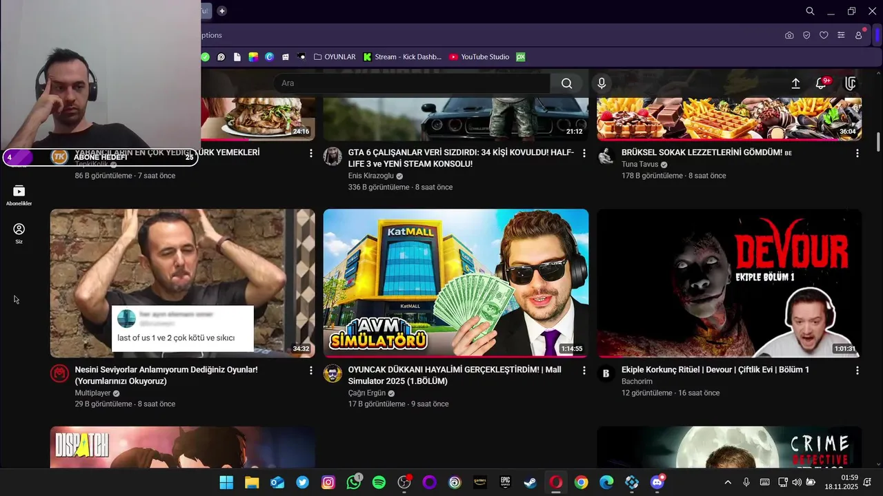
Task: Open Opera profile account icon
Action: pyautogui.click(x=859, y=35)
